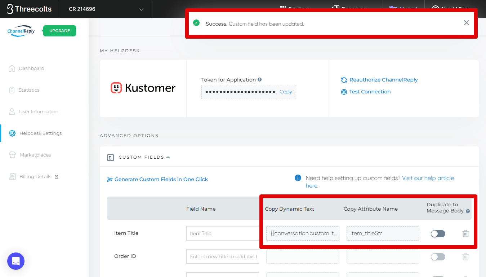
Task: Enable Duplicate to Message Body for Item Title
Action: click(438, 234)
